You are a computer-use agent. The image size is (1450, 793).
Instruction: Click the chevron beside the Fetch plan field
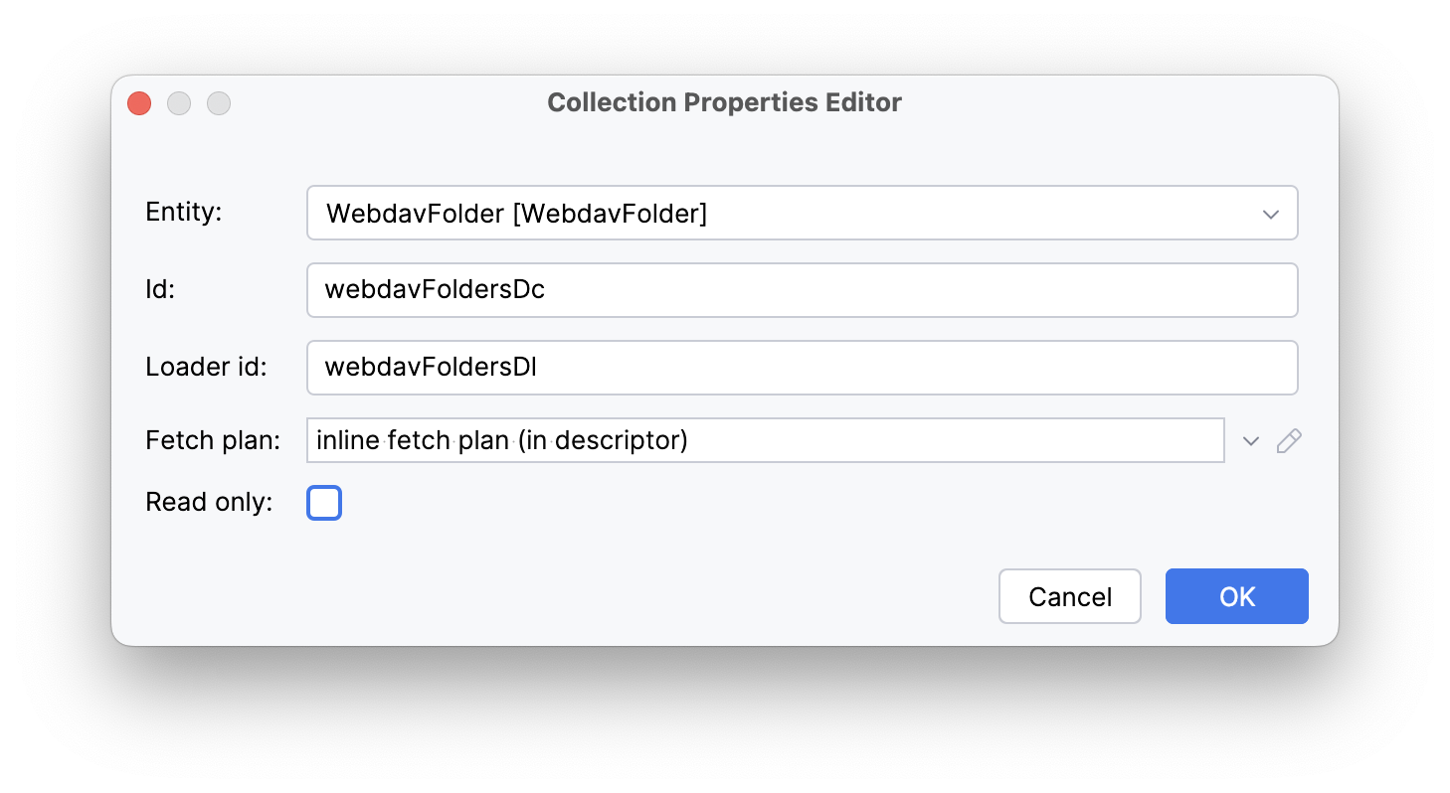1250,440
